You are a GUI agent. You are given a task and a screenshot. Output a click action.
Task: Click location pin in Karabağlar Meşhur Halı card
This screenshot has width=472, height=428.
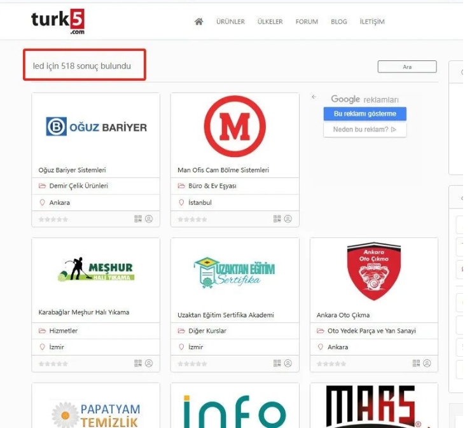click(42, 347)
